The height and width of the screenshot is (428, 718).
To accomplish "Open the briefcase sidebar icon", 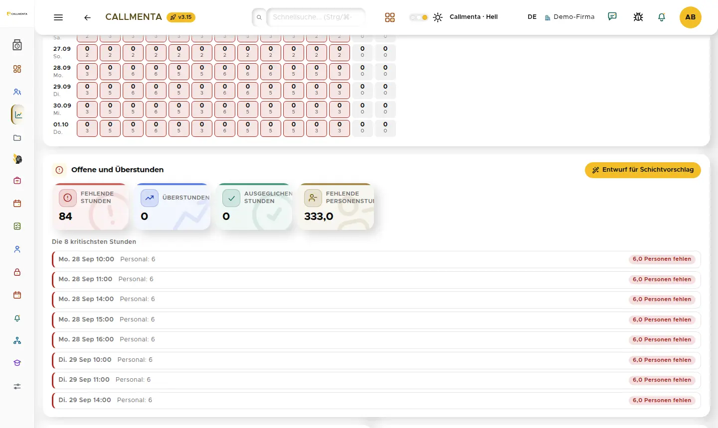I will [x=17, y=181].
